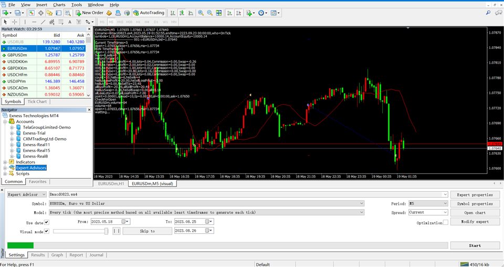
Task: Toggle the Strategy Tester toolbar icon
Action: [68, 13]
